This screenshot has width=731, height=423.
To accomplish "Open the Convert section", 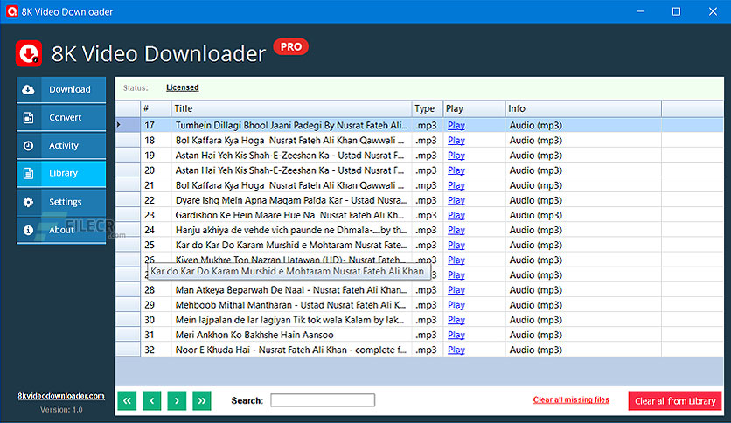I will click(x=61, y=117).
